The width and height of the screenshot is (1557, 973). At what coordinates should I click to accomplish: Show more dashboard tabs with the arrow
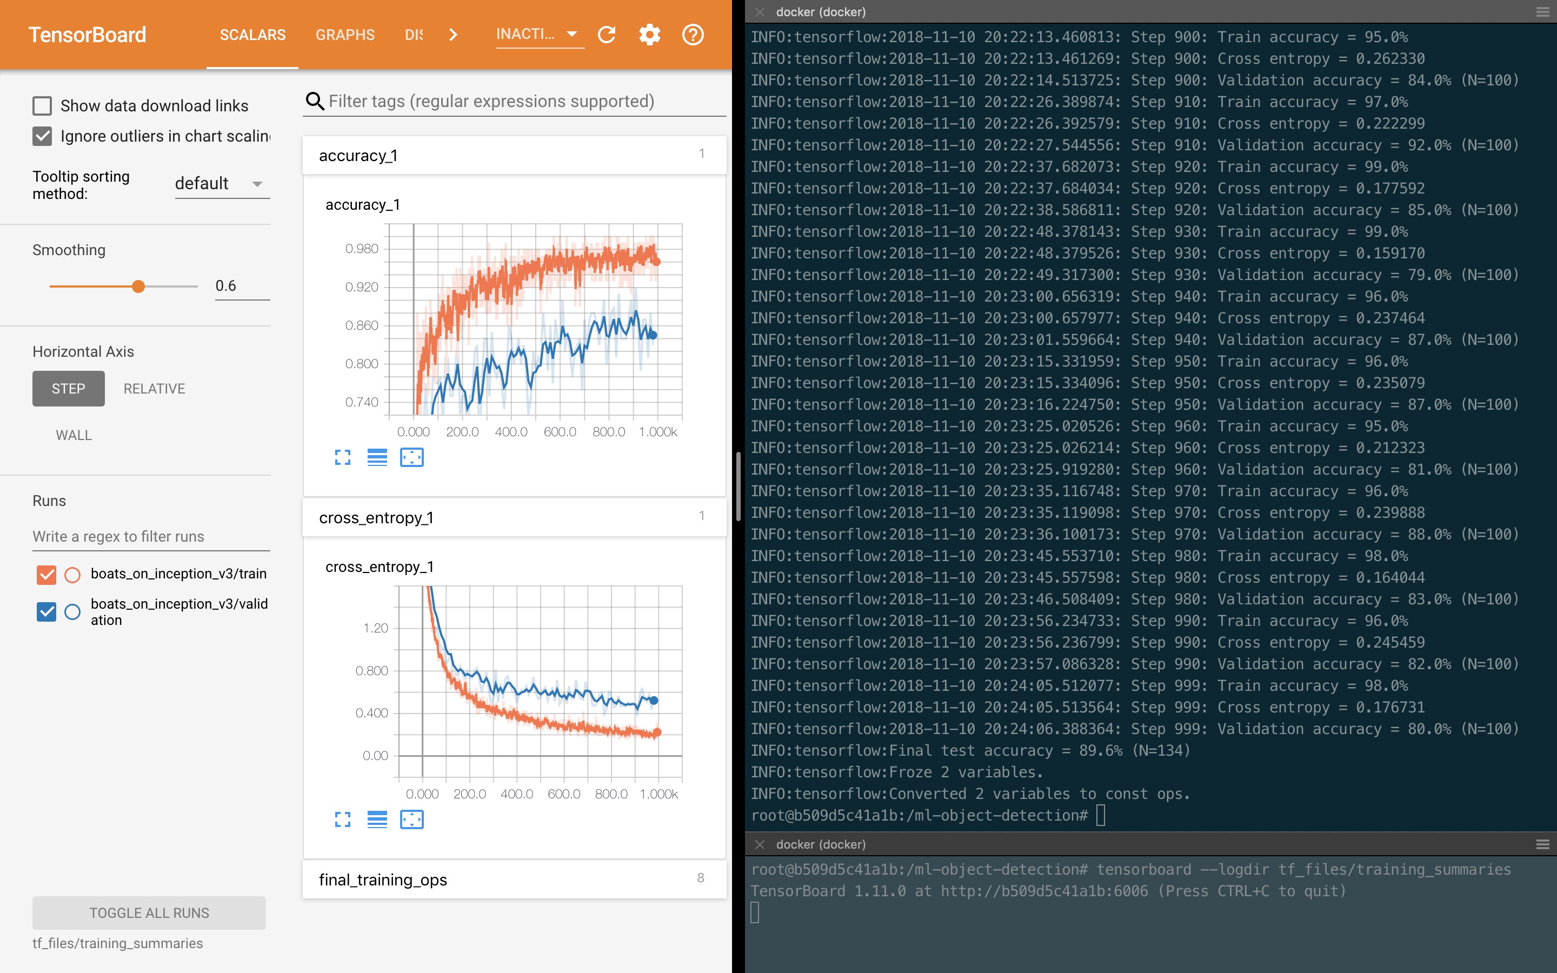click(x=453, y=35)
